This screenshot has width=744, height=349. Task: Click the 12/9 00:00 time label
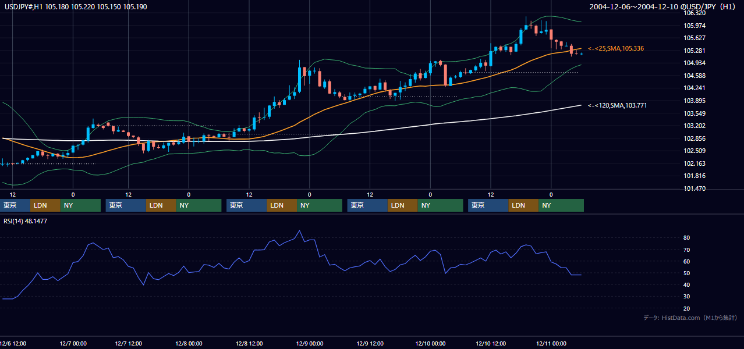[x=309, y=343]
